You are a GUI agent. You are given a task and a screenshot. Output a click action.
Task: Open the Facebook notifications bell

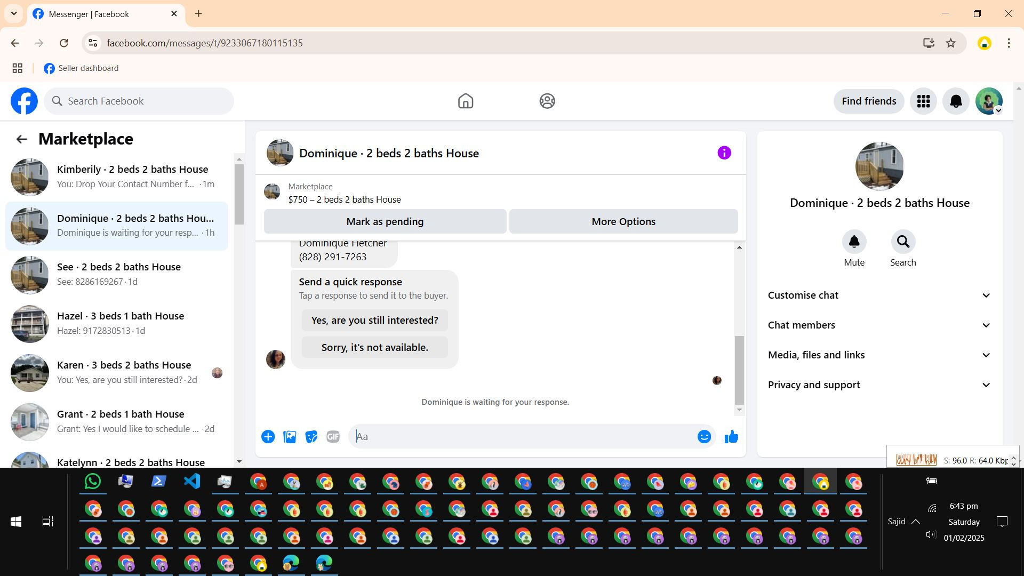pyautogui.click(x=956, y=101)
